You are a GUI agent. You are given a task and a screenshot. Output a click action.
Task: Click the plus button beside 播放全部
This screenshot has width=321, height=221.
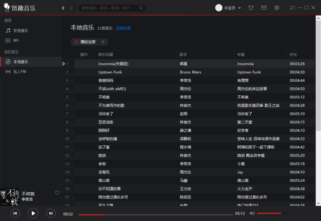point(103,42)
